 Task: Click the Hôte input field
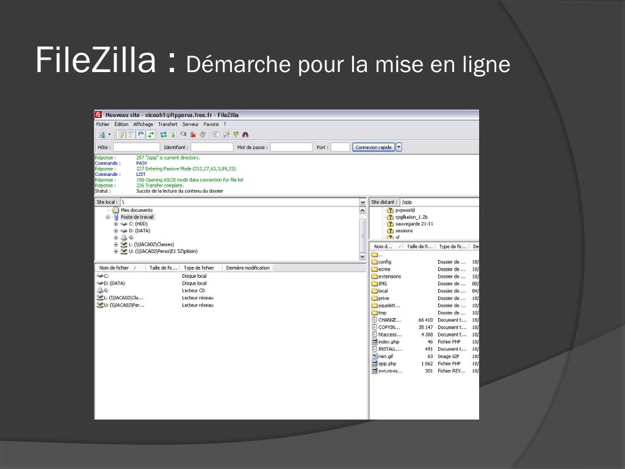pyautogui.click(x=136, y=147)
